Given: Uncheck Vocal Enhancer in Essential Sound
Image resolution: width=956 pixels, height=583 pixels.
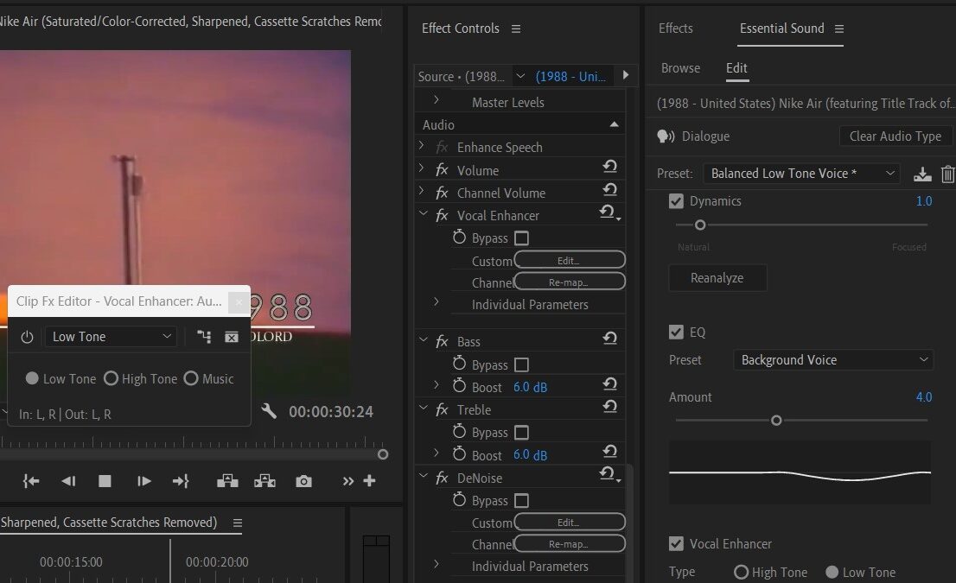Looking at the screenshot, I should pos(676,543).
